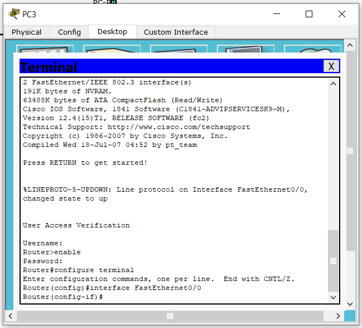Click the 'User Access Verification' text
Image resolution: width=362 pixels, height=328 pixels.
click(x=76, y=225)
